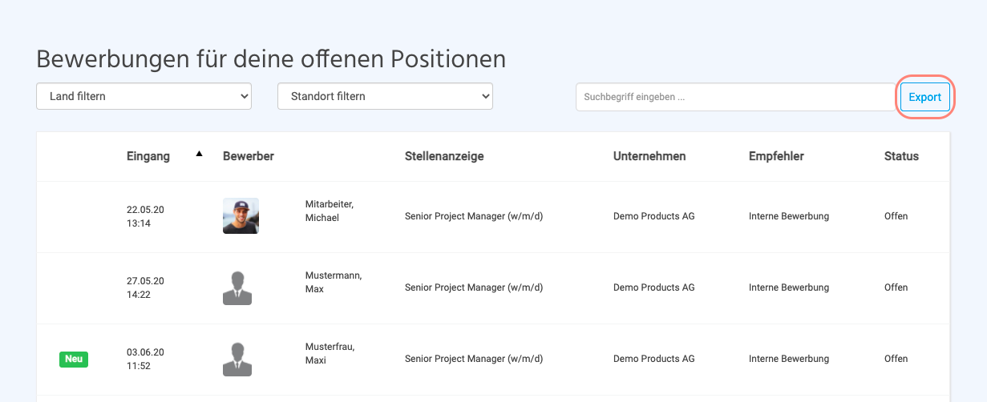Click the Empfehler column header
The height and width of the screenshot is (402, 987).
pos(776,156)
